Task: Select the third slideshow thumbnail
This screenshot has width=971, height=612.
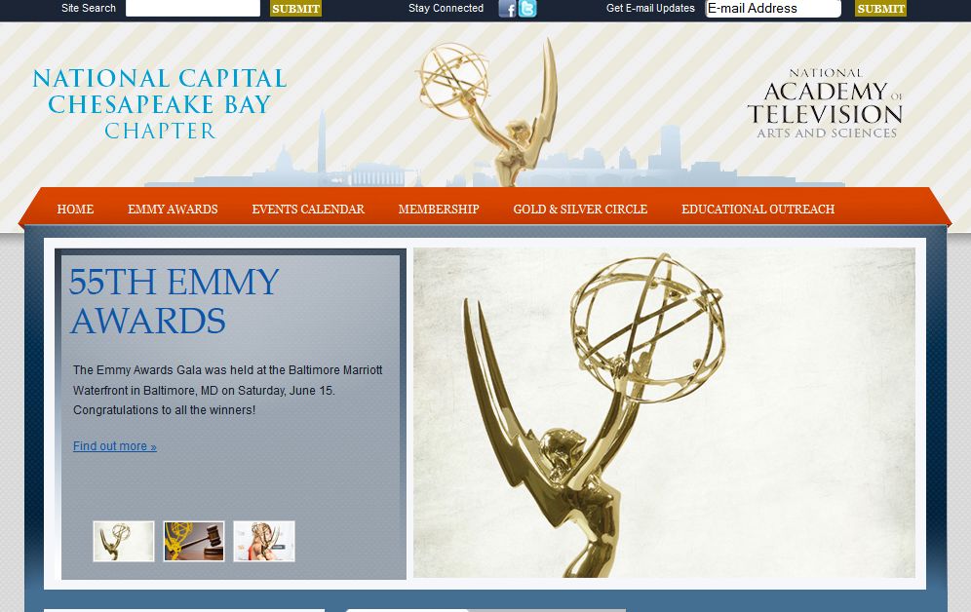Action: 264,542
